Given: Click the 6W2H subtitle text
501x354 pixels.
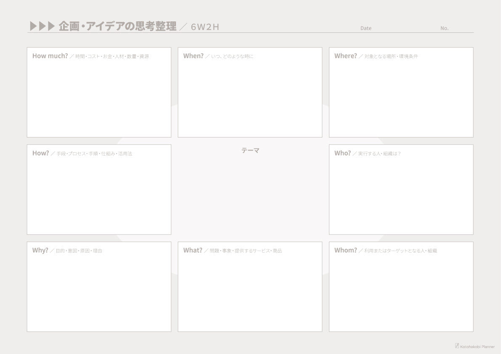Looking at the screenshot, I should coord(205,27).
